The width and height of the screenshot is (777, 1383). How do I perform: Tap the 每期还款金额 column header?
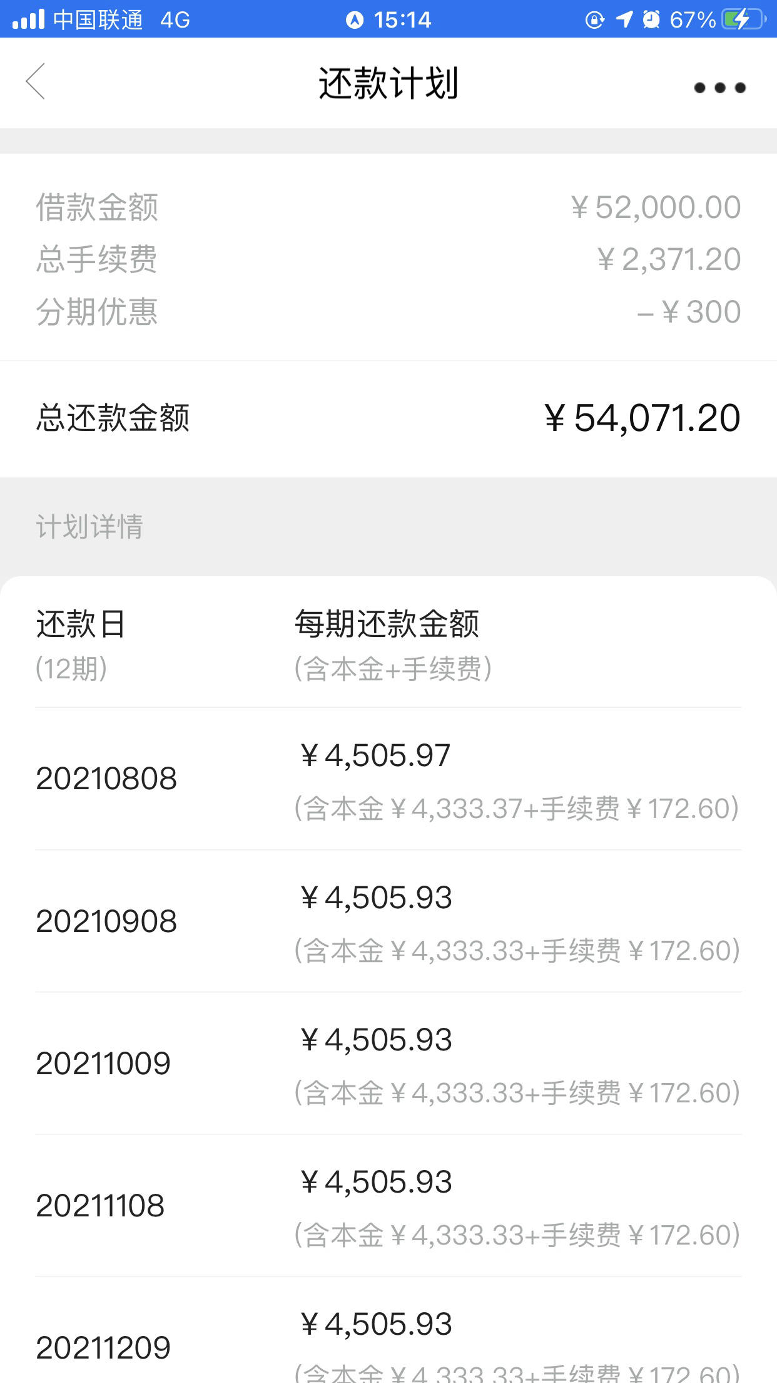tap(393, 645)
